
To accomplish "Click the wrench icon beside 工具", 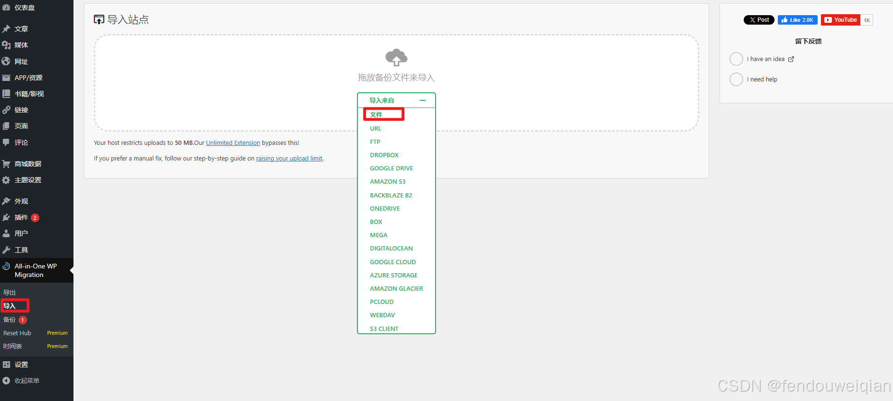I will coord(6,250).
